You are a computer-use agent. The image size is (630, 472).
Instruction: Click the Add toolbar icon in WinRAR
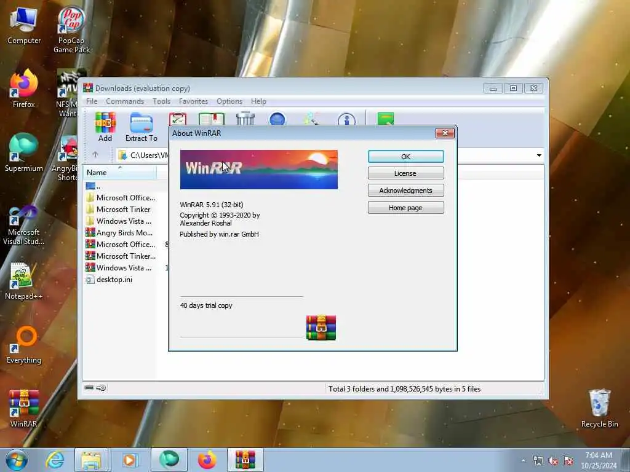[x=105, y=127]
